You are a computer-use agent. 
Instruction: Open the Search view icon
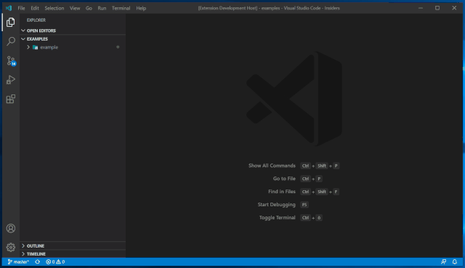click(x=11, y=41)
